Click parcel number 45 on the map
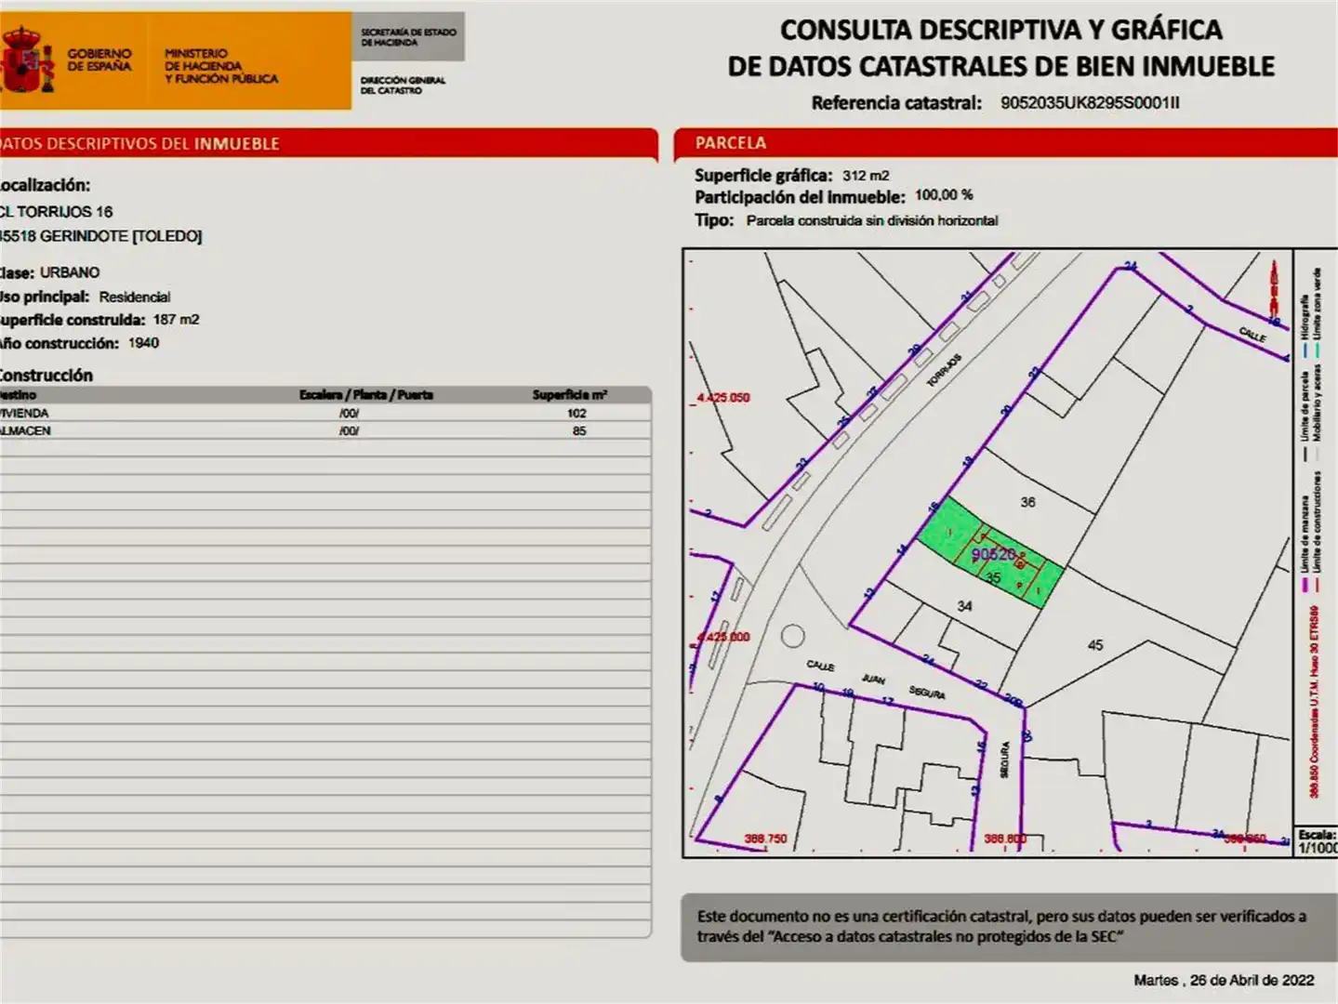Viewport: 1338px width, 1004px height. [1095, 645]
